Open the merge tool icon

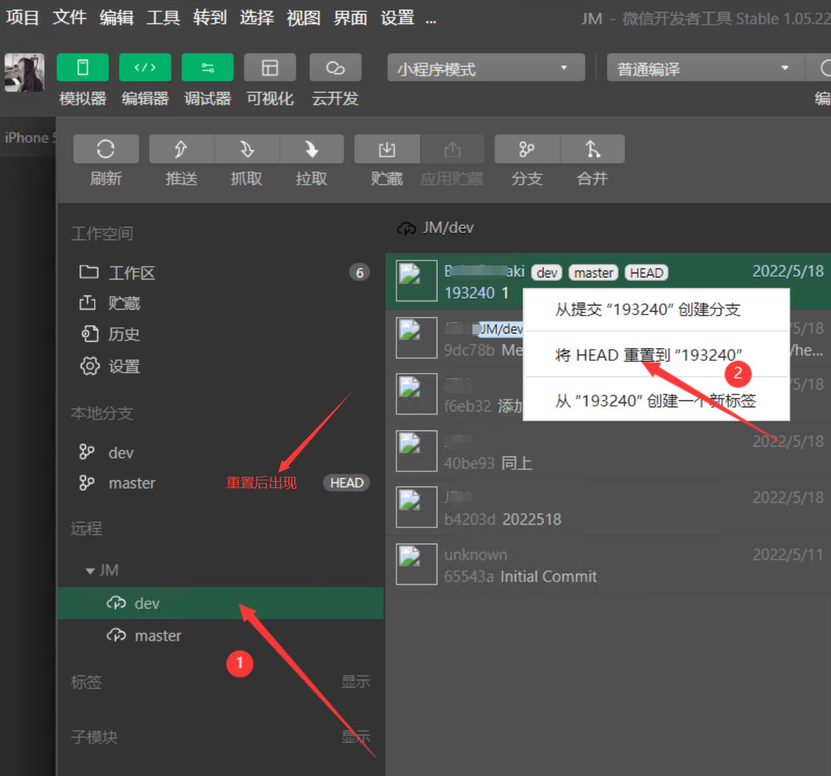tap(593, 150)
